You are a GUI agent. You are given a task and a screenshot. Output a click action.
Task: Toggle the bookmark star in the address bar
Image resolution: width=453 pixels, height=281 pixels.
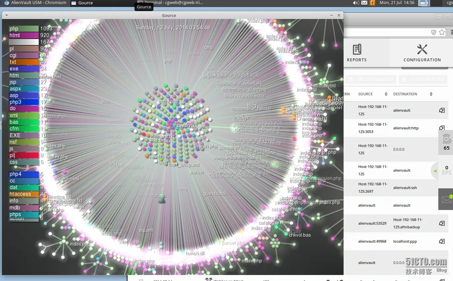[442, 32]
